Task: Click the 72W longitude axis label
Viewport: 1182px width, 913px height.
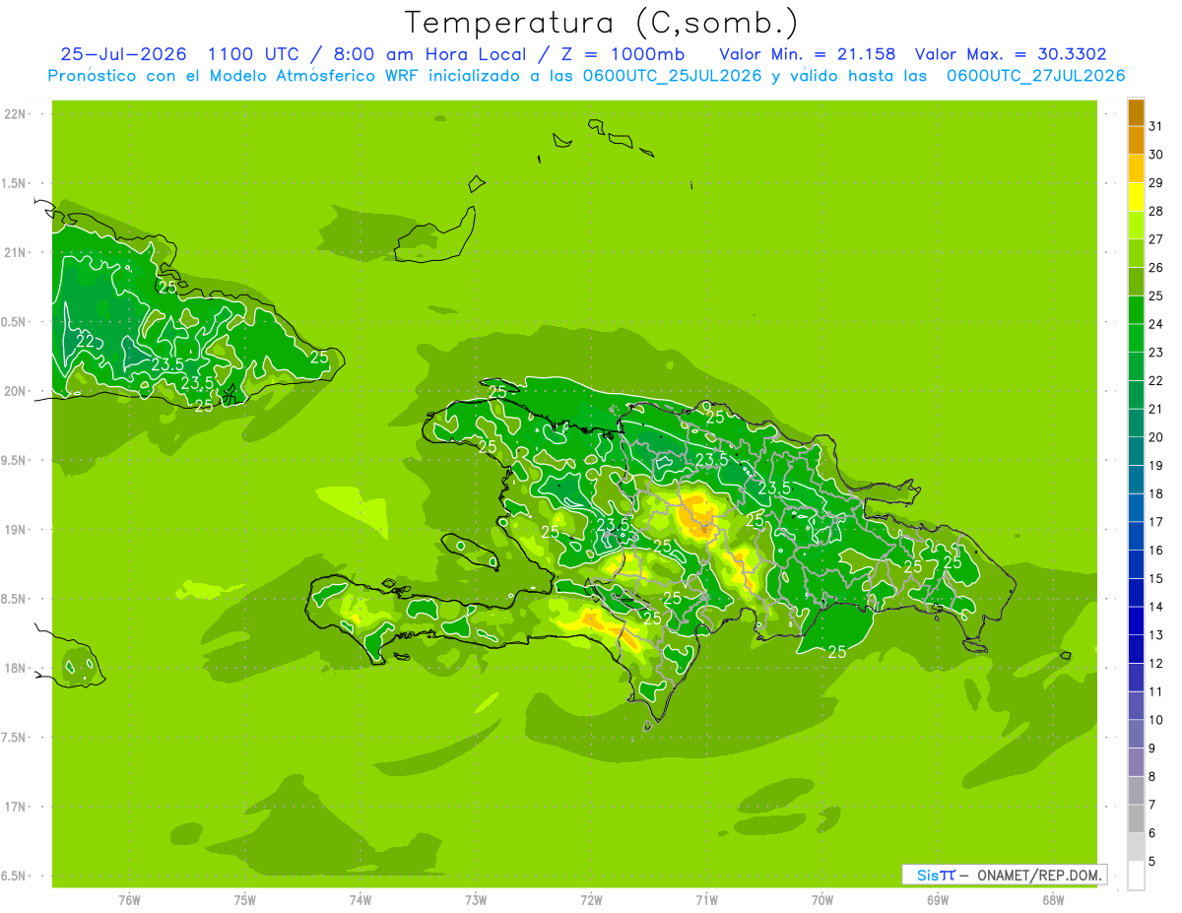Action: click(x=591, y=899)
